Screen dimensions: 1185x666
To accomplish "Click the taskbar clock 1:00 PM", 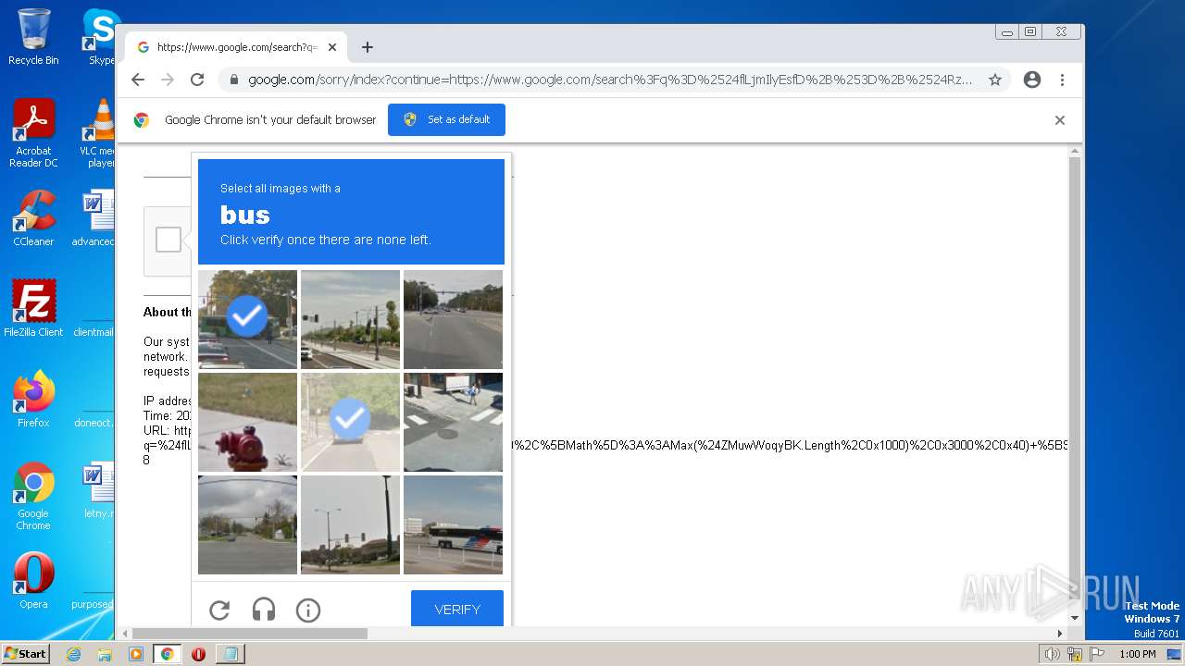I will point(1137,654).
